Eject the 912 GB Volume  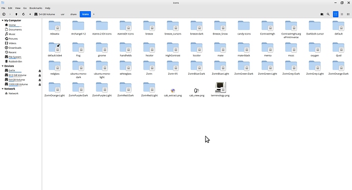pyautogui.click(x=39, y=75)
